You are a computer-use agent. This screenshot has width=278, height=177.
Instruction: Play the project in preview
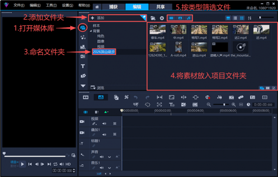point(22,164)
